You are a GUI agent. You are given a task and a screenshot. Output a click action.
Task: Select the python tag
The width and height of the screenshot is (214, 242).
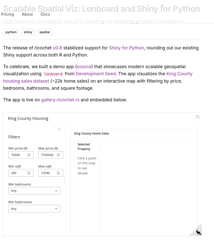11,32
